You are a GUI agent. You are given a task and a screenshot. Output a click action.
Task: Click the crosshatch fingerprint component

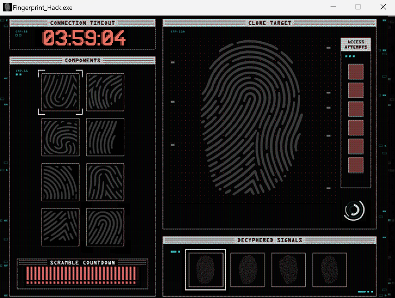coord(60,182)
